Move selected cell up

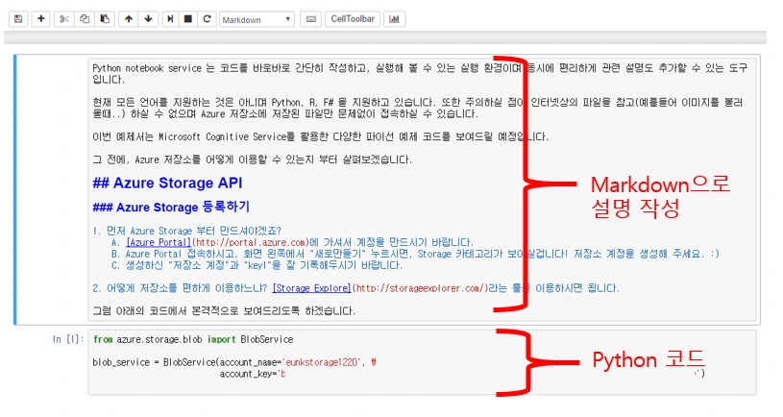click(129, 19)
